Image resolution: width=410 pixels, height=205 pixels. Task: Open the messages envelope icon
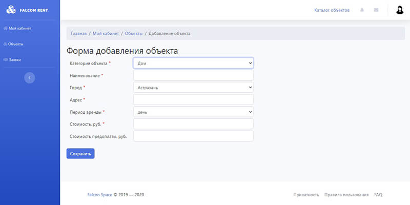[x=376, y=10]
